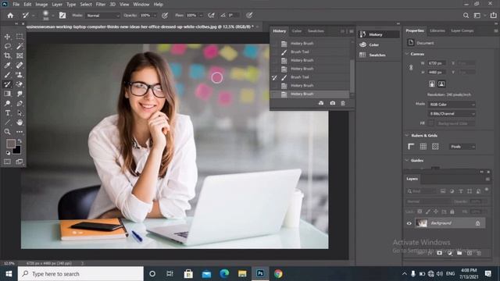Open the Windows Start menu
The image size is (500, 281).
point(9,274)
